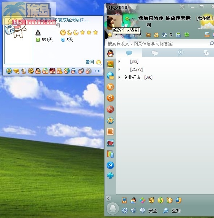Click the search magnifier icon in search box
This screenshot has width=214, height=218.
(x=211, y=43)
